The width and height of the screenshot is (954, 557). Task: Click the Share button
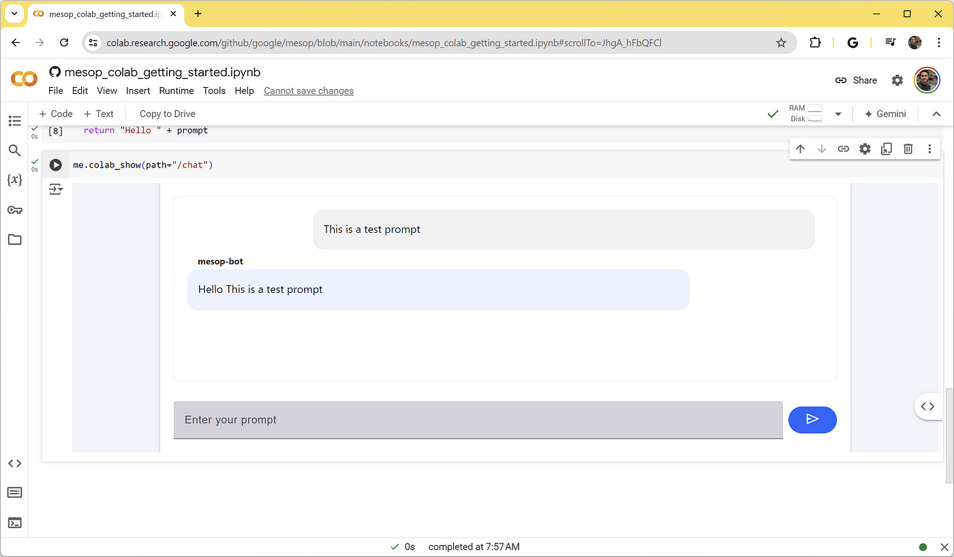(856, 80)
